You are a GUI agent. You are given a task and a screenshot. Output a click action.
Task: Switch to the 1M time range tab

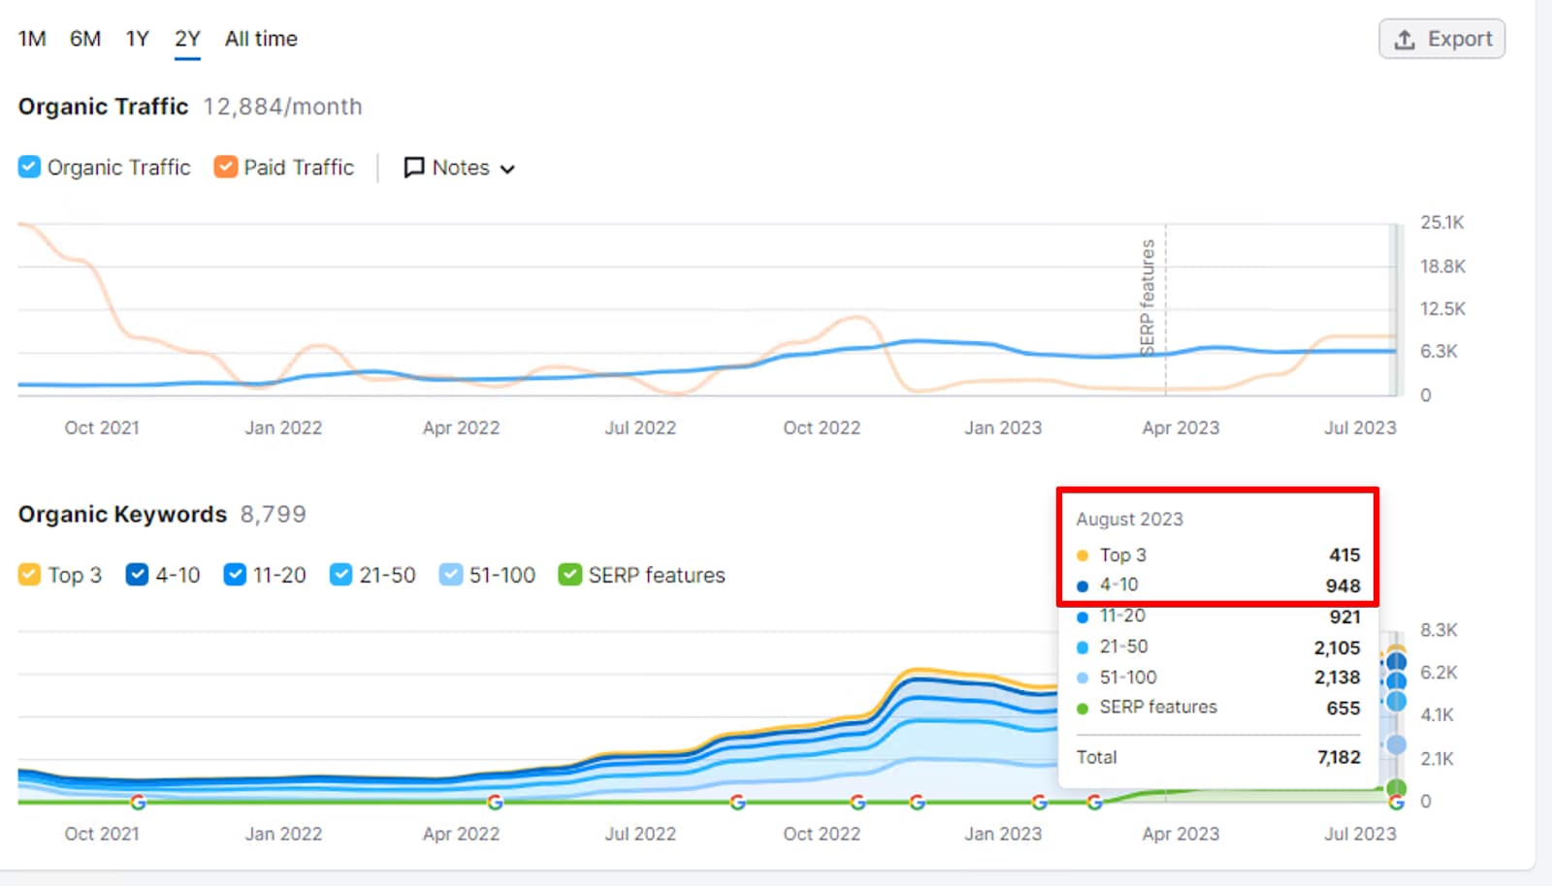32,39
